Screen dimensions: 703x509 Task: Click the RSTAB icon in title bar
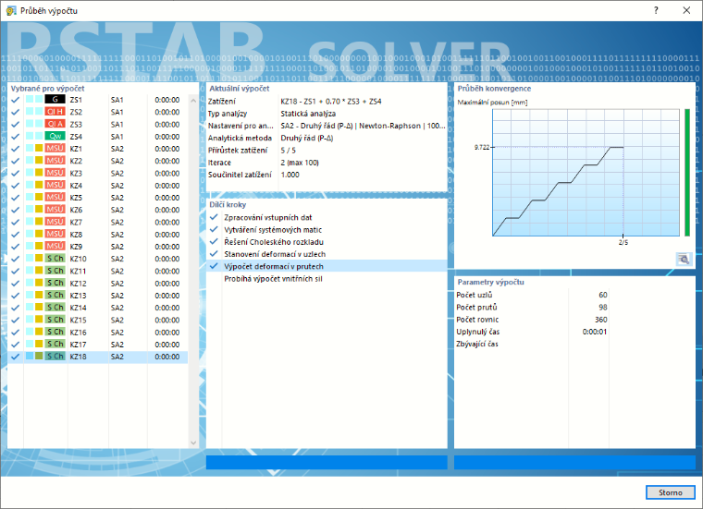[x=11, y=10]
